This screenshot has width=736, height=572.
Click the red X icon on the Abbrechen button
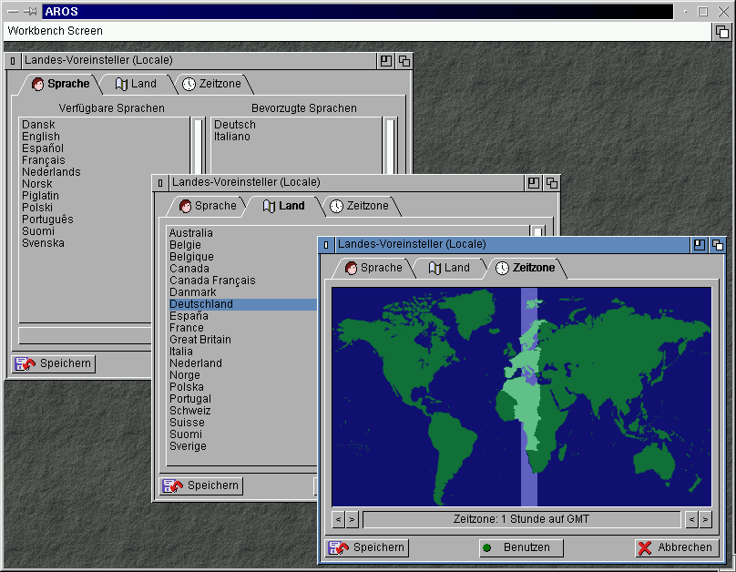[x=645, y=548]
